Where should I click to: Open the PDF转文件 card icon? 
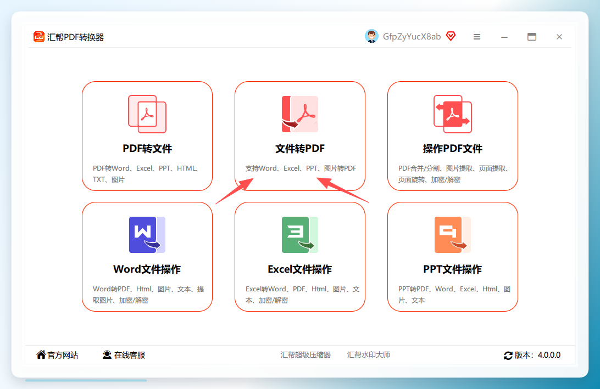[147, 114]
